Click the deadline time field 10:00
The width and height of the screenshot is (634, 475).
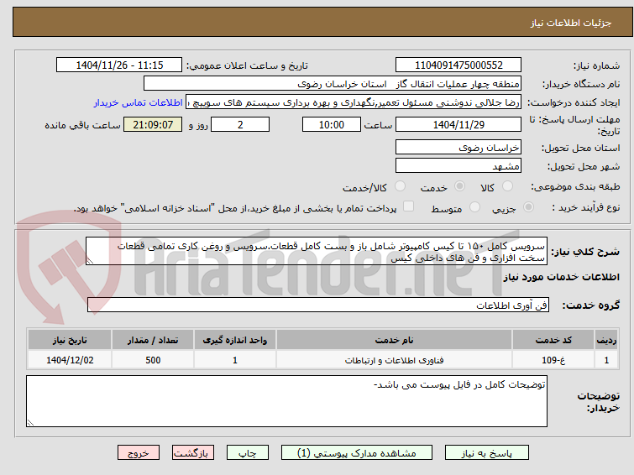click(332, 124)
